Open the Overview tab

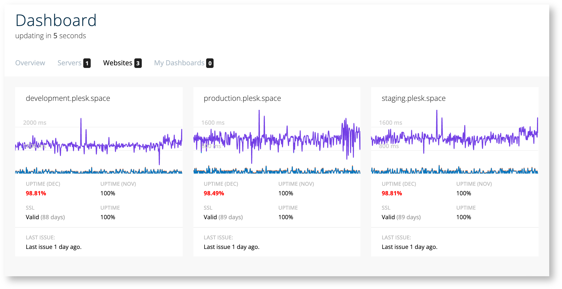(30, 63)
